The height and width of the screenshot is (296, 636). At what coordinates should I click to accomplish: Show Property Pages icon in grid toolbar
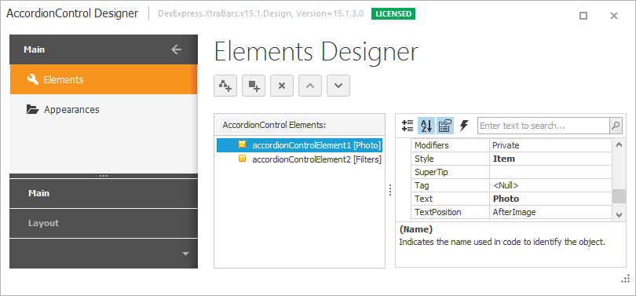445,126
